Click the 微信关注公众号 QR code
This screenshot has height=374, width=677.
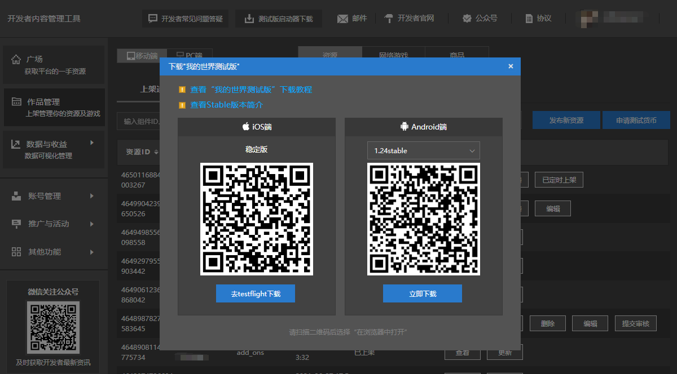pyautogui.click(x=53, y=327)
